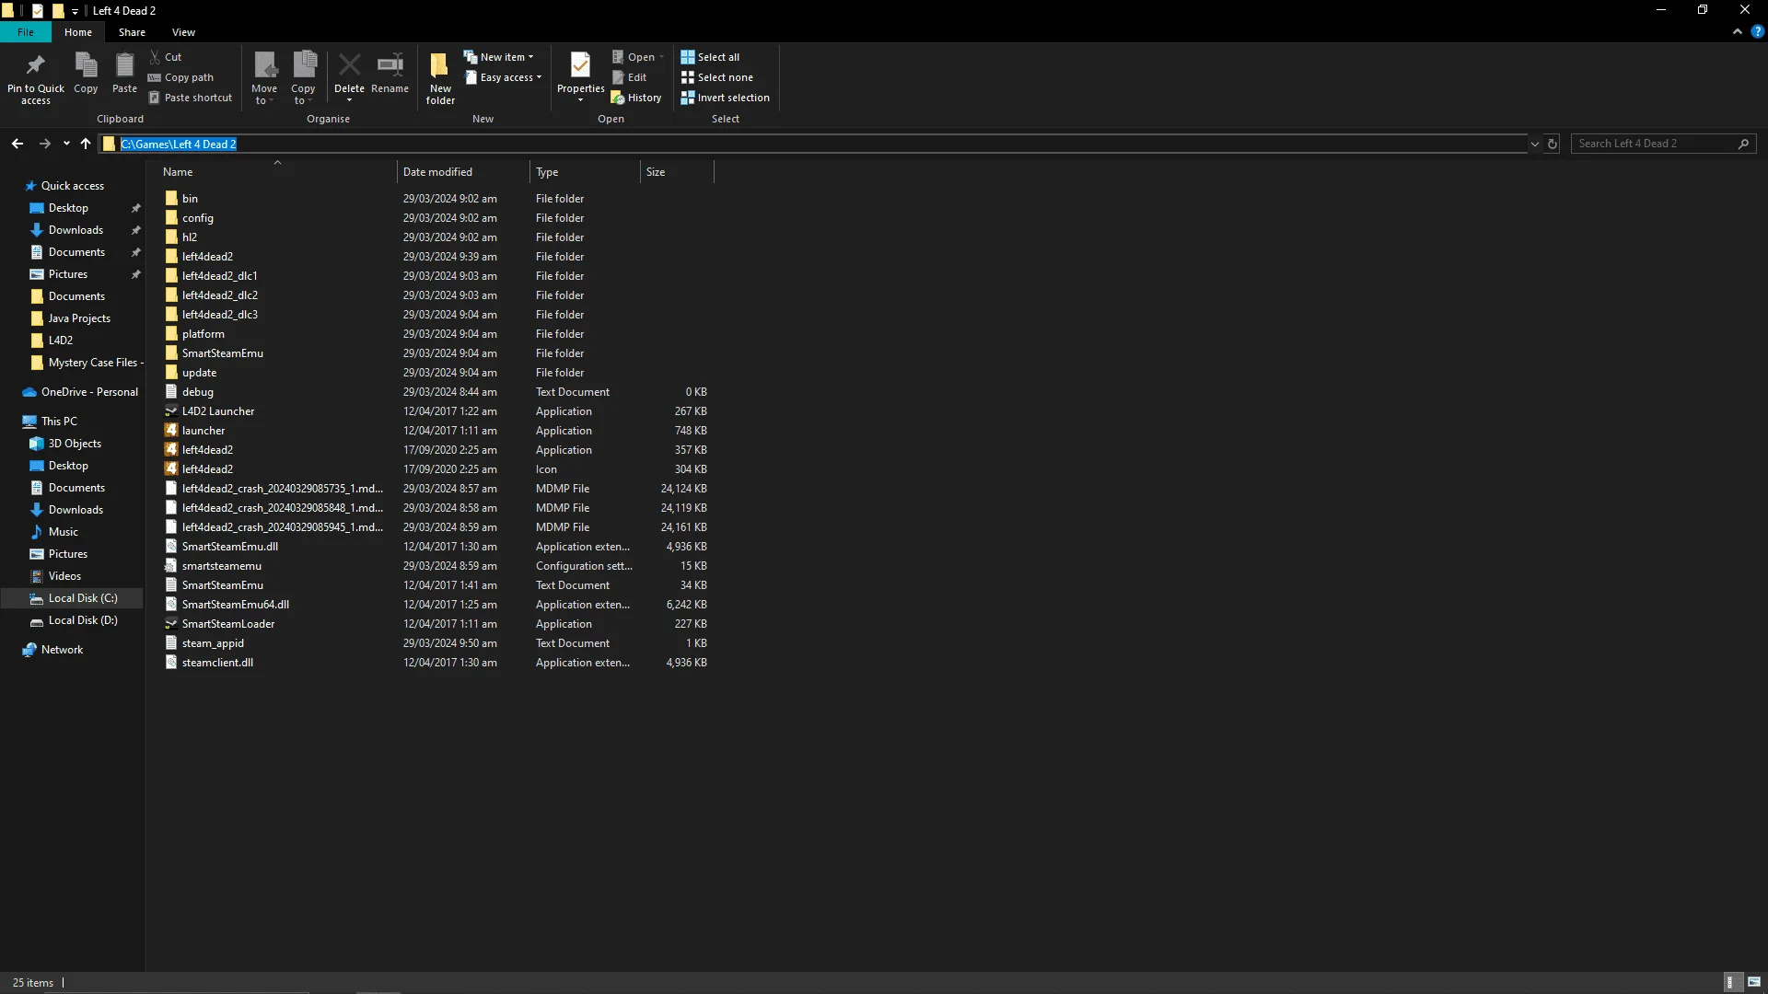Image resolution: width=1768 pixels, height=994 pixels.
Task: Select the steamclient.dll file
Action: [x=217, y=663]
